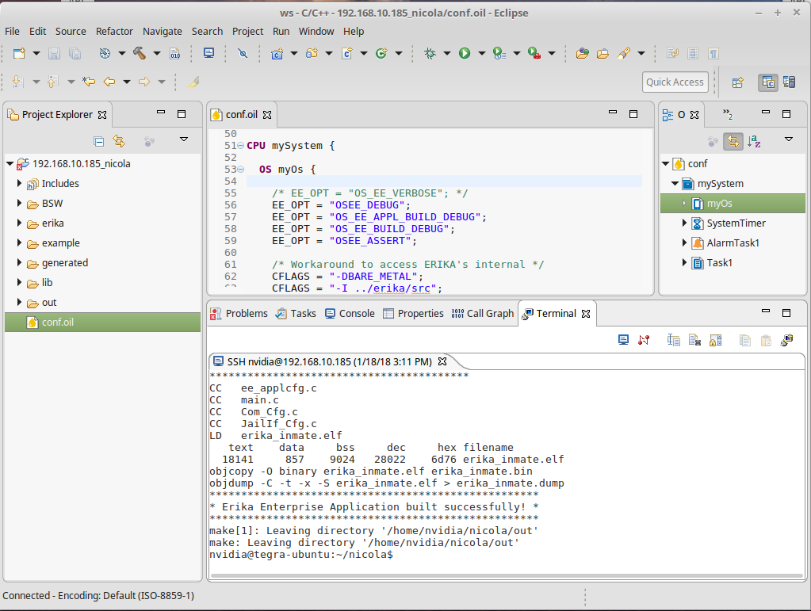Open the File menu

[12, 31]
